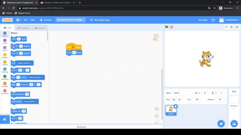Click the sprite Size field
Screen dimensions: 241x135
pyautogui.click(x=197, y=99)
